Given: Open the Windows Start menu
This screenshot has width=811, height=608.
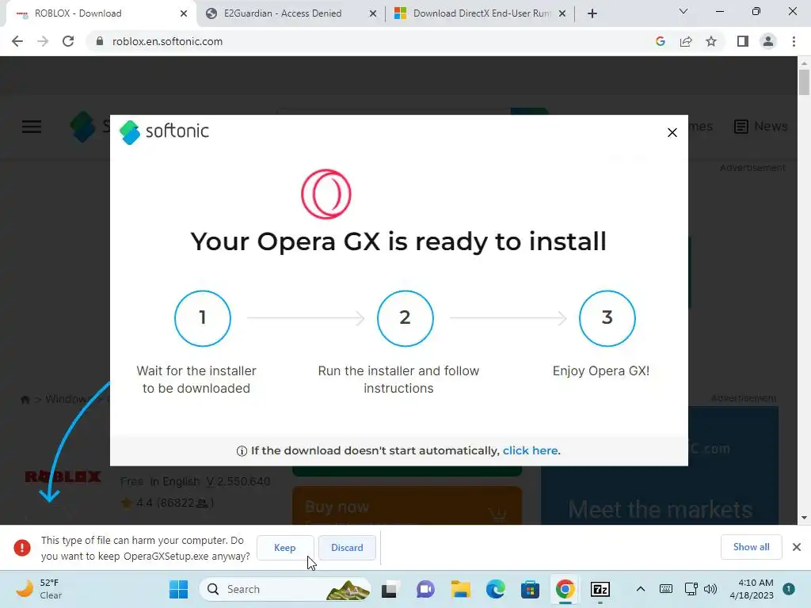Looking at the screenshot, I should coord(178,589).
